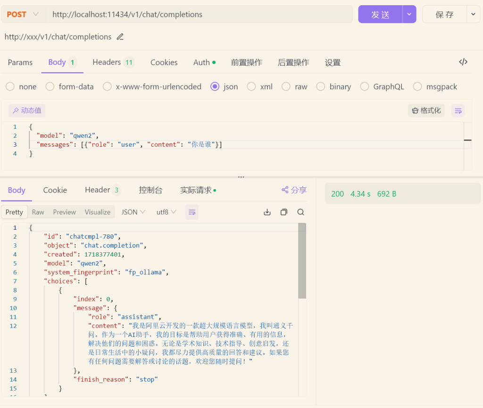Select the none body type

click(21, 86)
